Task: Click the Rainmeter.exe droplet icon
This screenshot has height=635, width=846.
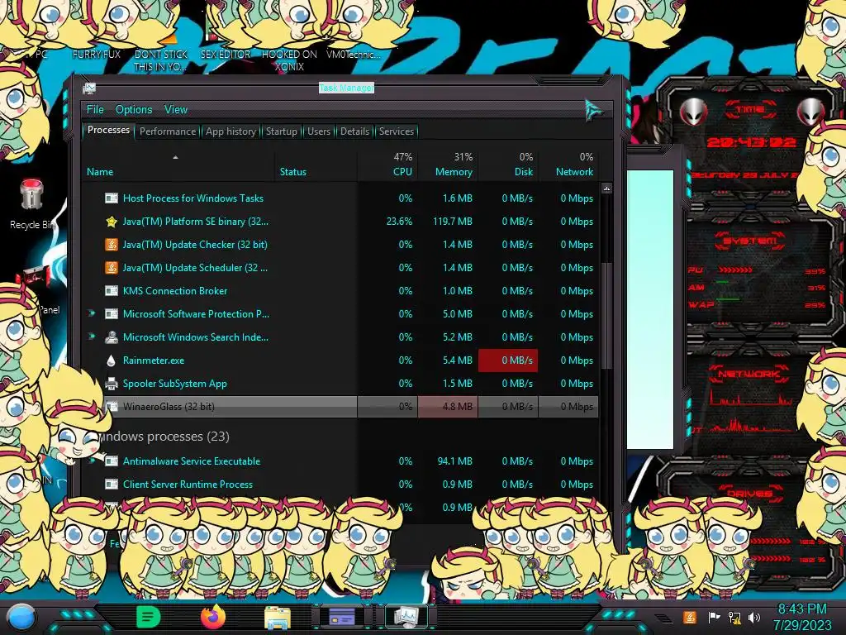Action: click(112, 360)
